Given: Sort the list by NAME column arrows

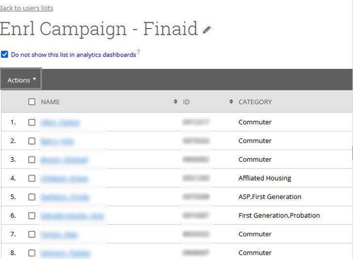Looking at the screenshot, I should (175, 102).
